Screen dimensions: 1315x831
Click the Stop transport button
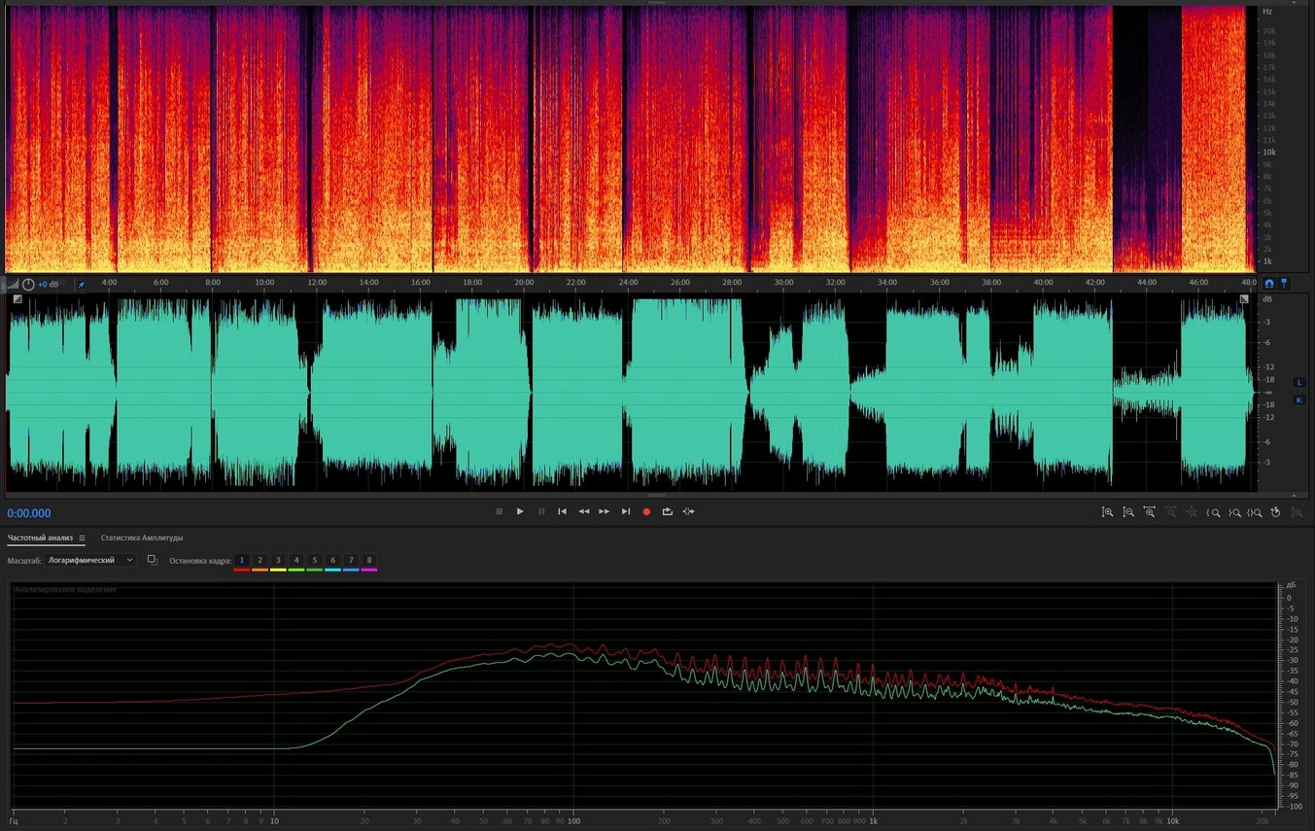(500, 511)
